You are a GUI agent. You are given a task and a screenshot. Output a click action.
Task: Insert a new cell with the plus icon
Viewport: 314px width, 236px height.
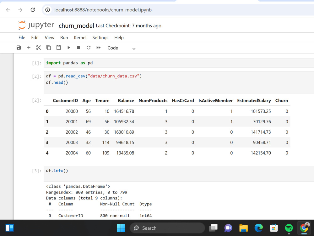click(29, 48)
